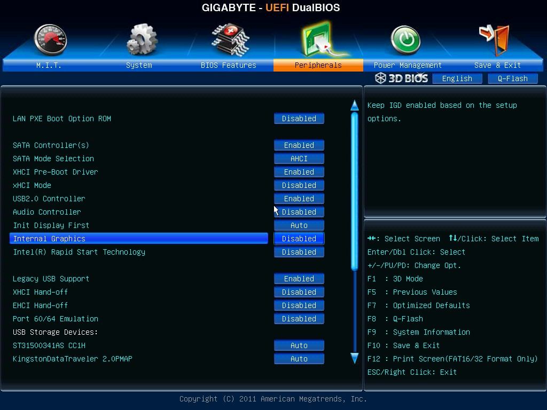The height and width of the screenshot is (410, 547).
Task: Change the Internal Graphics Disabled value
Action: point(299,239)
